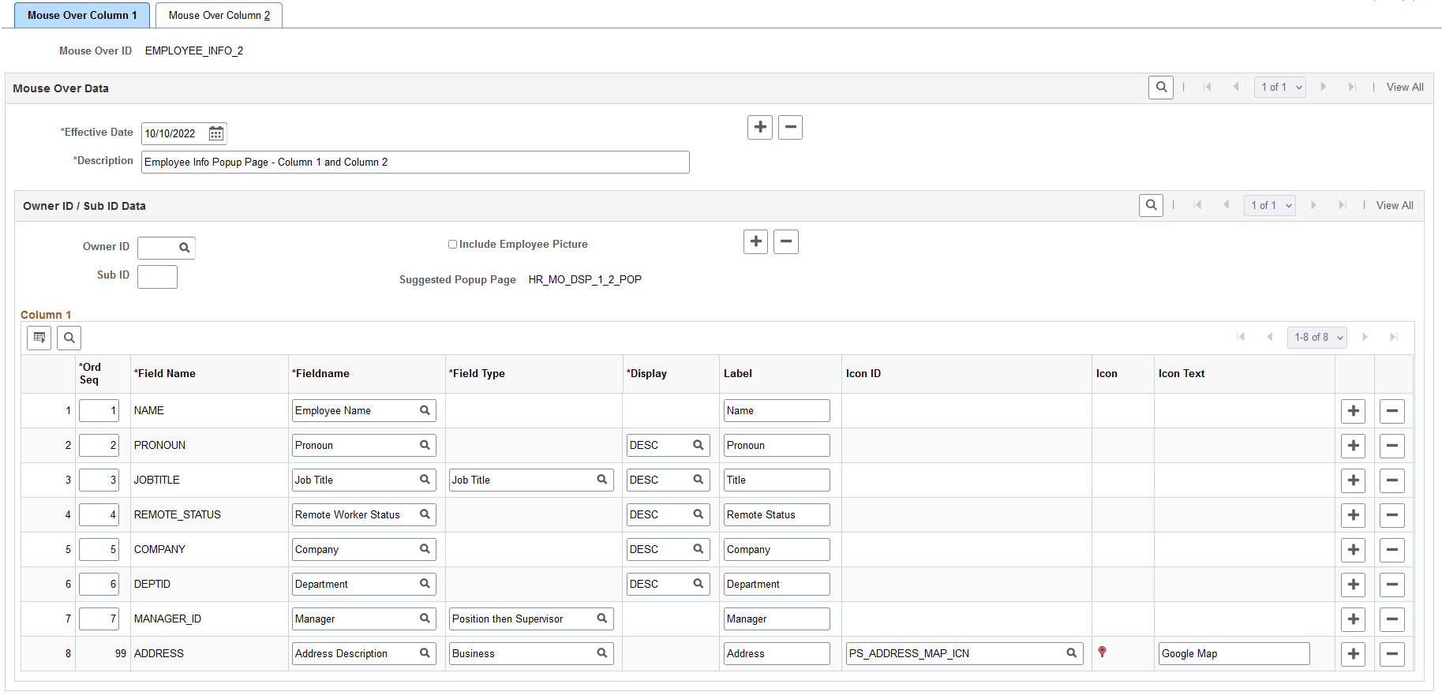This screenshot has width=1442, height=699.
Task: Switch to Mouse Over Column 2 tab
Action: [x=219, y=15]
